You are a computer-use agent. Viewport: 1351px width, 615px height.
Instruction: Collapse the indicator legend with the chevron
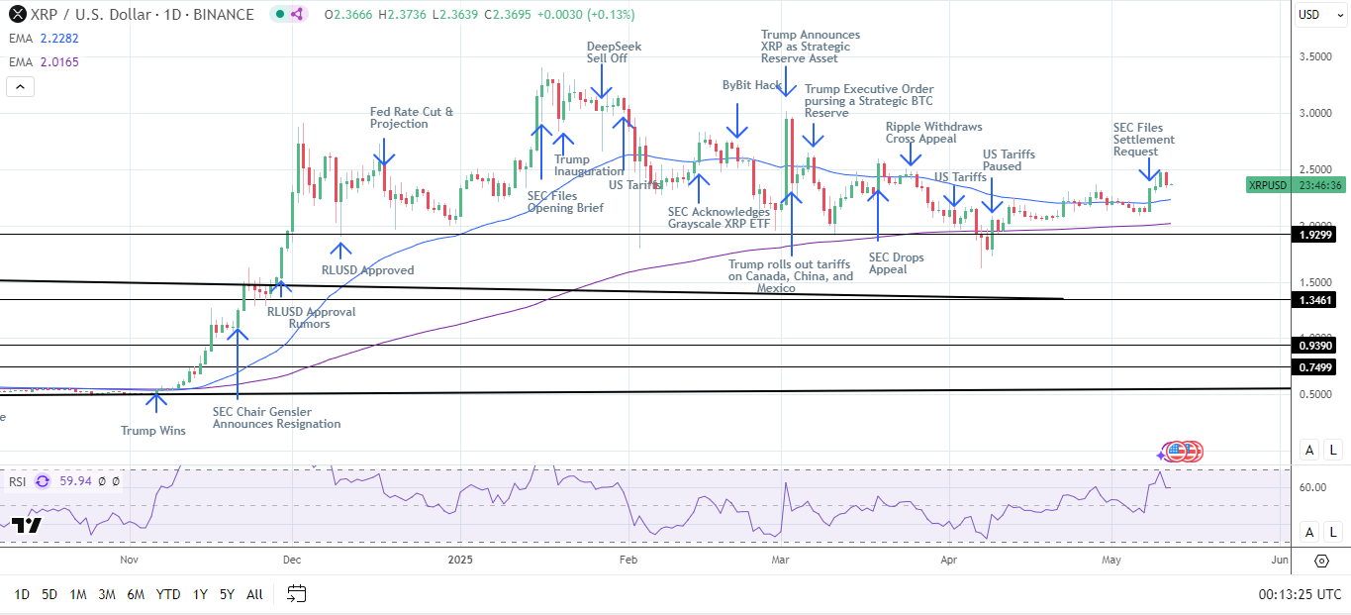(20, 87)
